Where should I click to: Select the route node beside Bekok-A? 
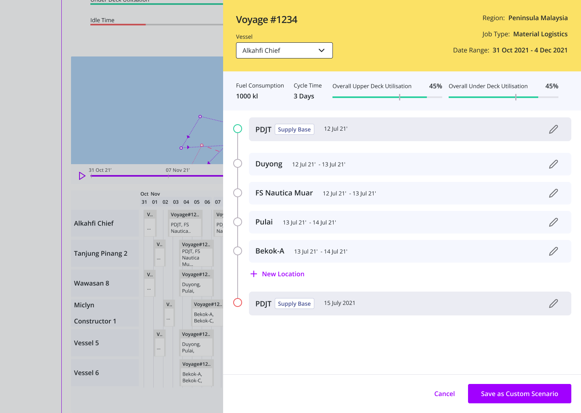tap(238, 251)
